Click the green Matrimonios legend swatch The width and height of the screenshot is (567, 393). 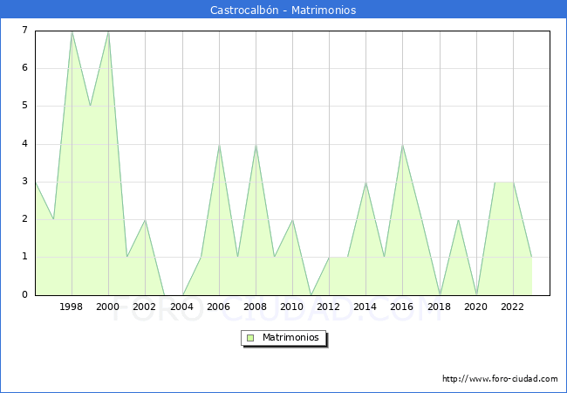click(250, 338)
